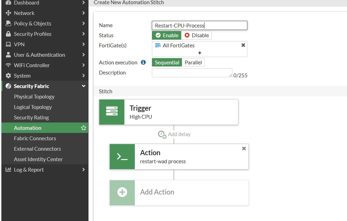Expand the Dashboard menu chevron
The width and height of the screenshot is (347, 221).
pos(83,3)
